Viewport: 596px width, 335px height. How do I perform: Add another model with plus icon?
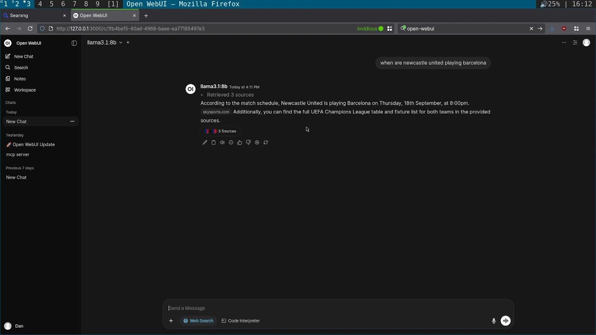[x=128, y=42]
